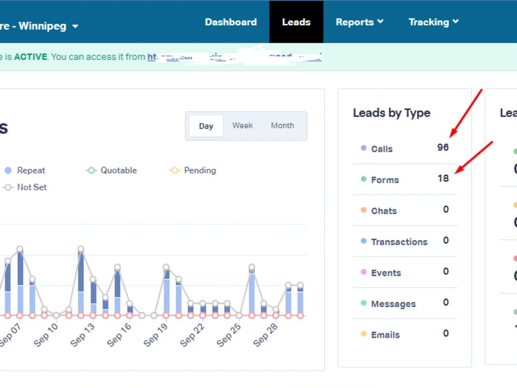Click the Sep 16 chart axis label
The height and width of the screenshot is (388, 517).
[x=119, y=335]
